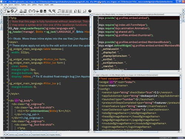This screenshot has width=185, height=139.
Task: Collapse the fold at div id="xg_body" line
Action: tap(4, 100)
